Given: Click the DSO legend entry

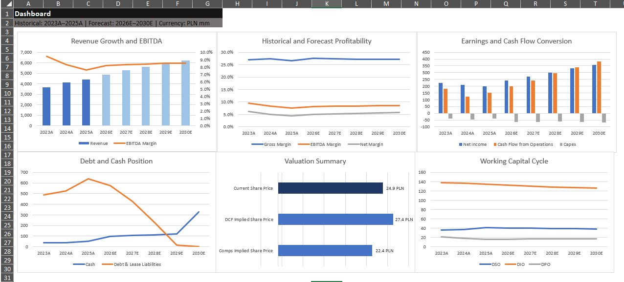Looking at the screenshot, I should click(490, 264).
